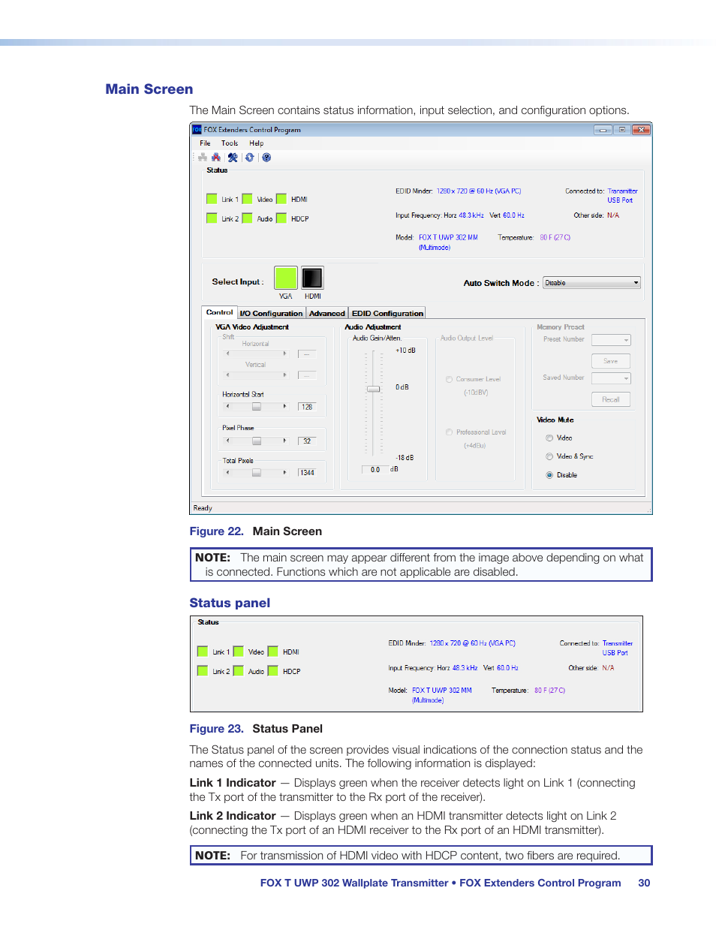This screenshot has height=927, width=716.
Task: Select Consumer Level audio output radio
Action: pos(449,380)
